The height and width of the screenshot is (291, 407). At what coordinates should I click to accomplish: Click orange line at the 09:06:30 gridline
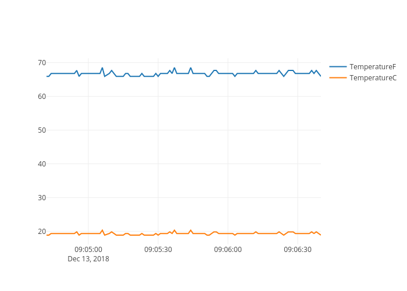click(x=298, y=233)
